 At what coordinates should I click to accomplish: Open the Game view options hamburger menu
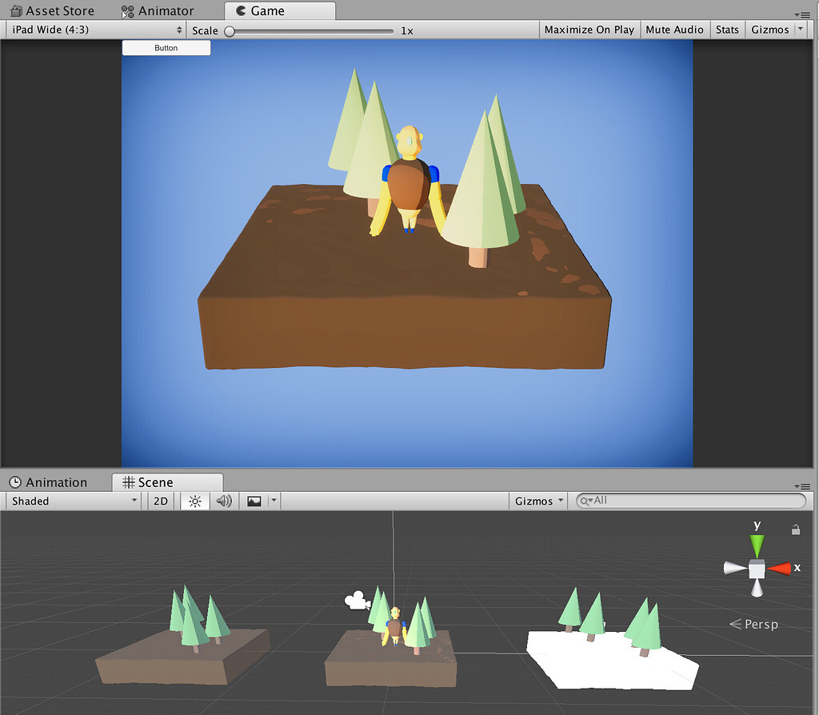(804, 14)
